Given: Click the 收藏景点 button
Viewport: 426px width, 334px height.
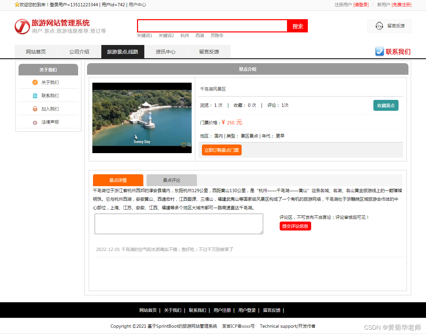Looking at the screenshot, I should point(386,105).
